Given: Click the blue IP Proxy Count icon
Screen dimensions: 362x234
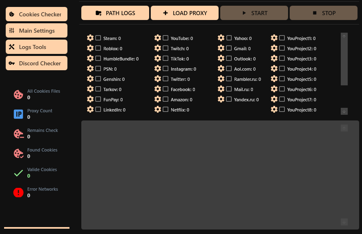Looking at the screenshot, I should click(18, 114).
